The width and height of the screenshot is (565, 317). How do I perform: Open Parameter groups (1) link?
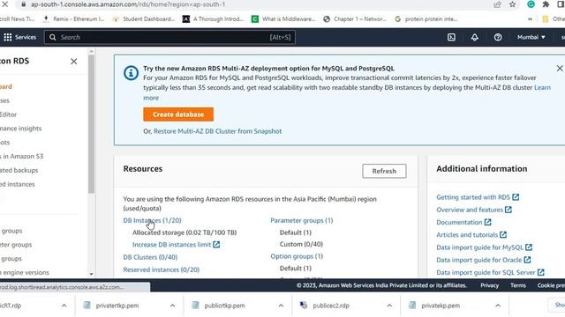point(302,220)
